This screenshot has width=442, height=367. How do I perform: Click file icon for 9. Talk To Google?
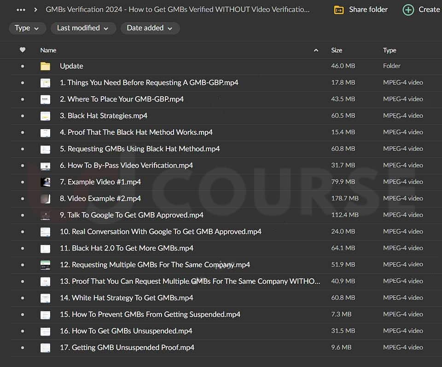[45, 215]
